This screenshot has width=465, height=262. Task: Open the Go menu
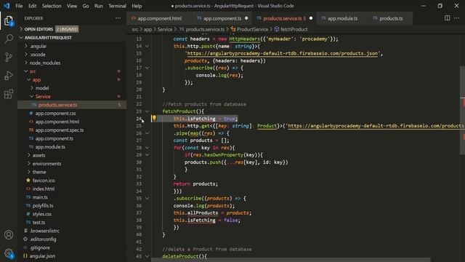[86, 6]
